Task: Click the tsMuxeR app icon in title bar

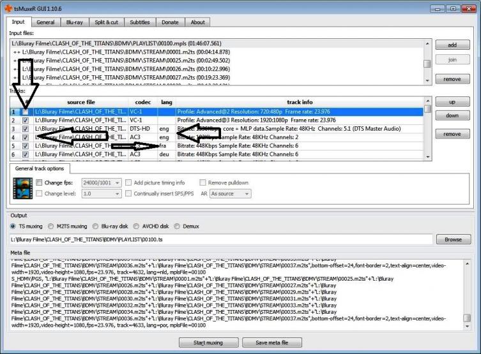Action: (8, 8)
